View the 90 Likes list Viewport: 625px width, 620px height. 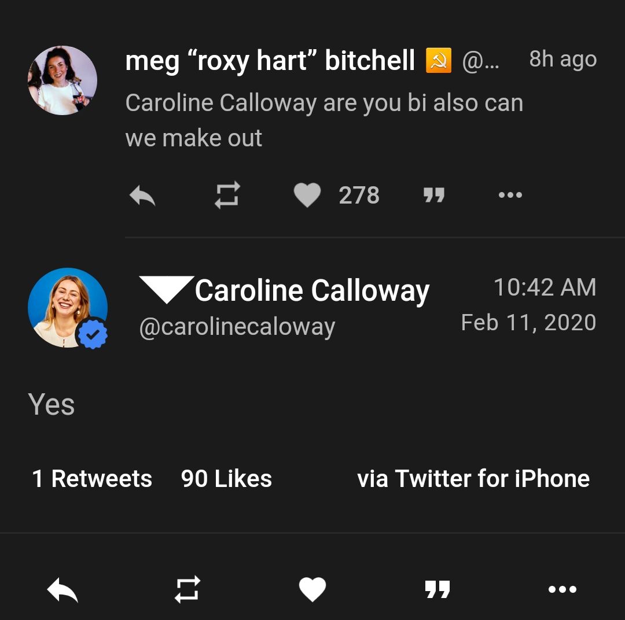pos(226,479)
